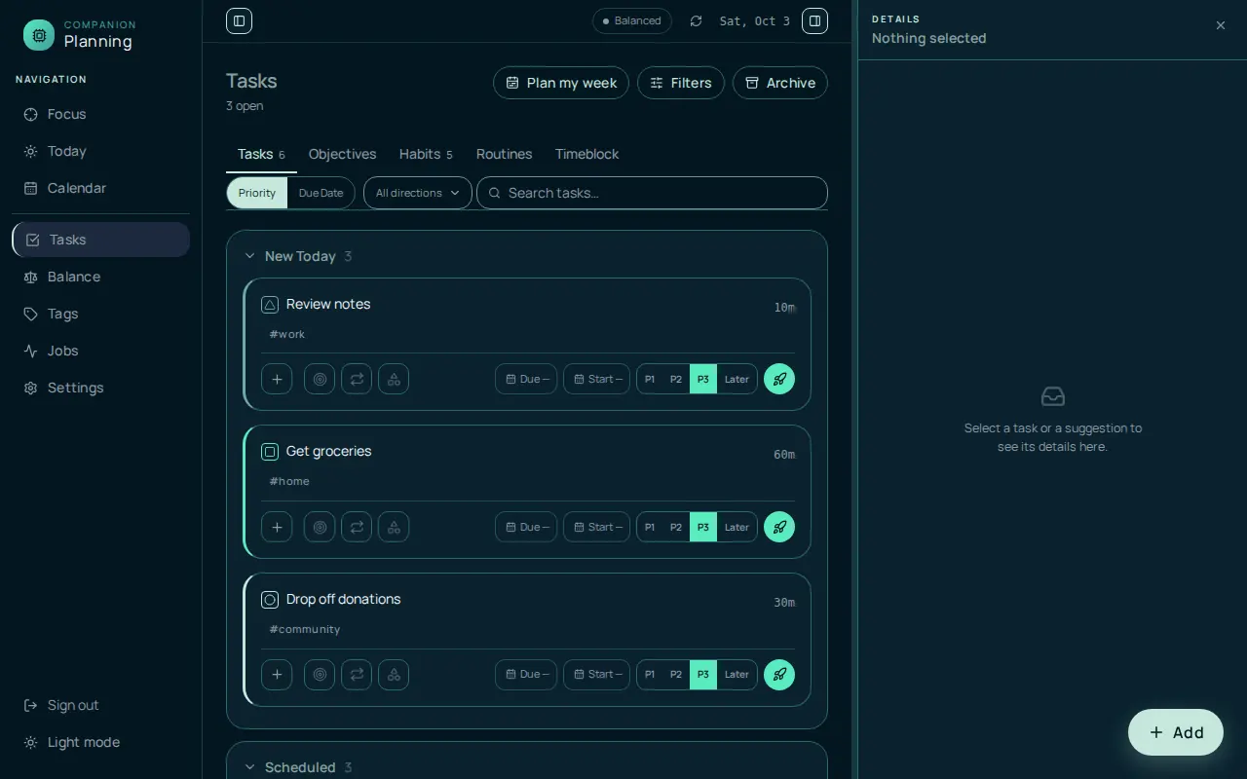Screen dimensions: 1247x779
Task: Add subtask plus icon on Review notes
Action: pyautogui.click(x=277, y=379)
